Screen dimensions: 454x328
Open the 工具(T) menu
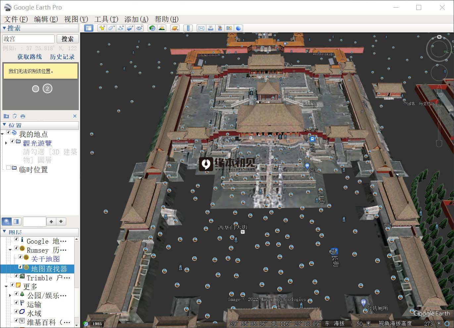(x=106, y=19)
